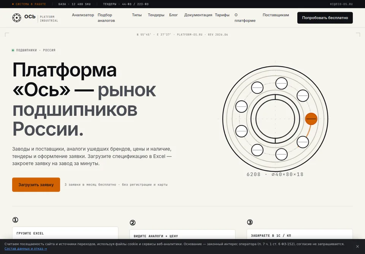Click the orange ball in bearing diagram
This screenshot has width=365, height=254.
(x=311, y=119)
